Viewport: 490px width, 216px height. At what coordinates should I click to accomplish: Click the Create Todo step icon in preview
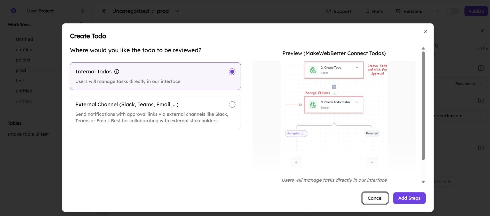(x=313, y=70)
